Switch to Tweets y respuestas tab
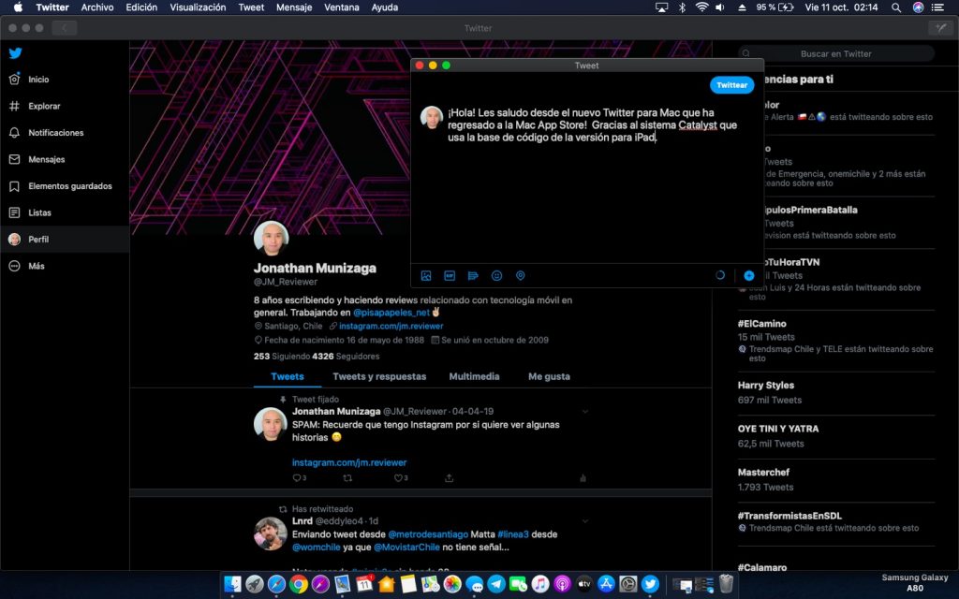 pyautogui.click(x=379, y=376)
